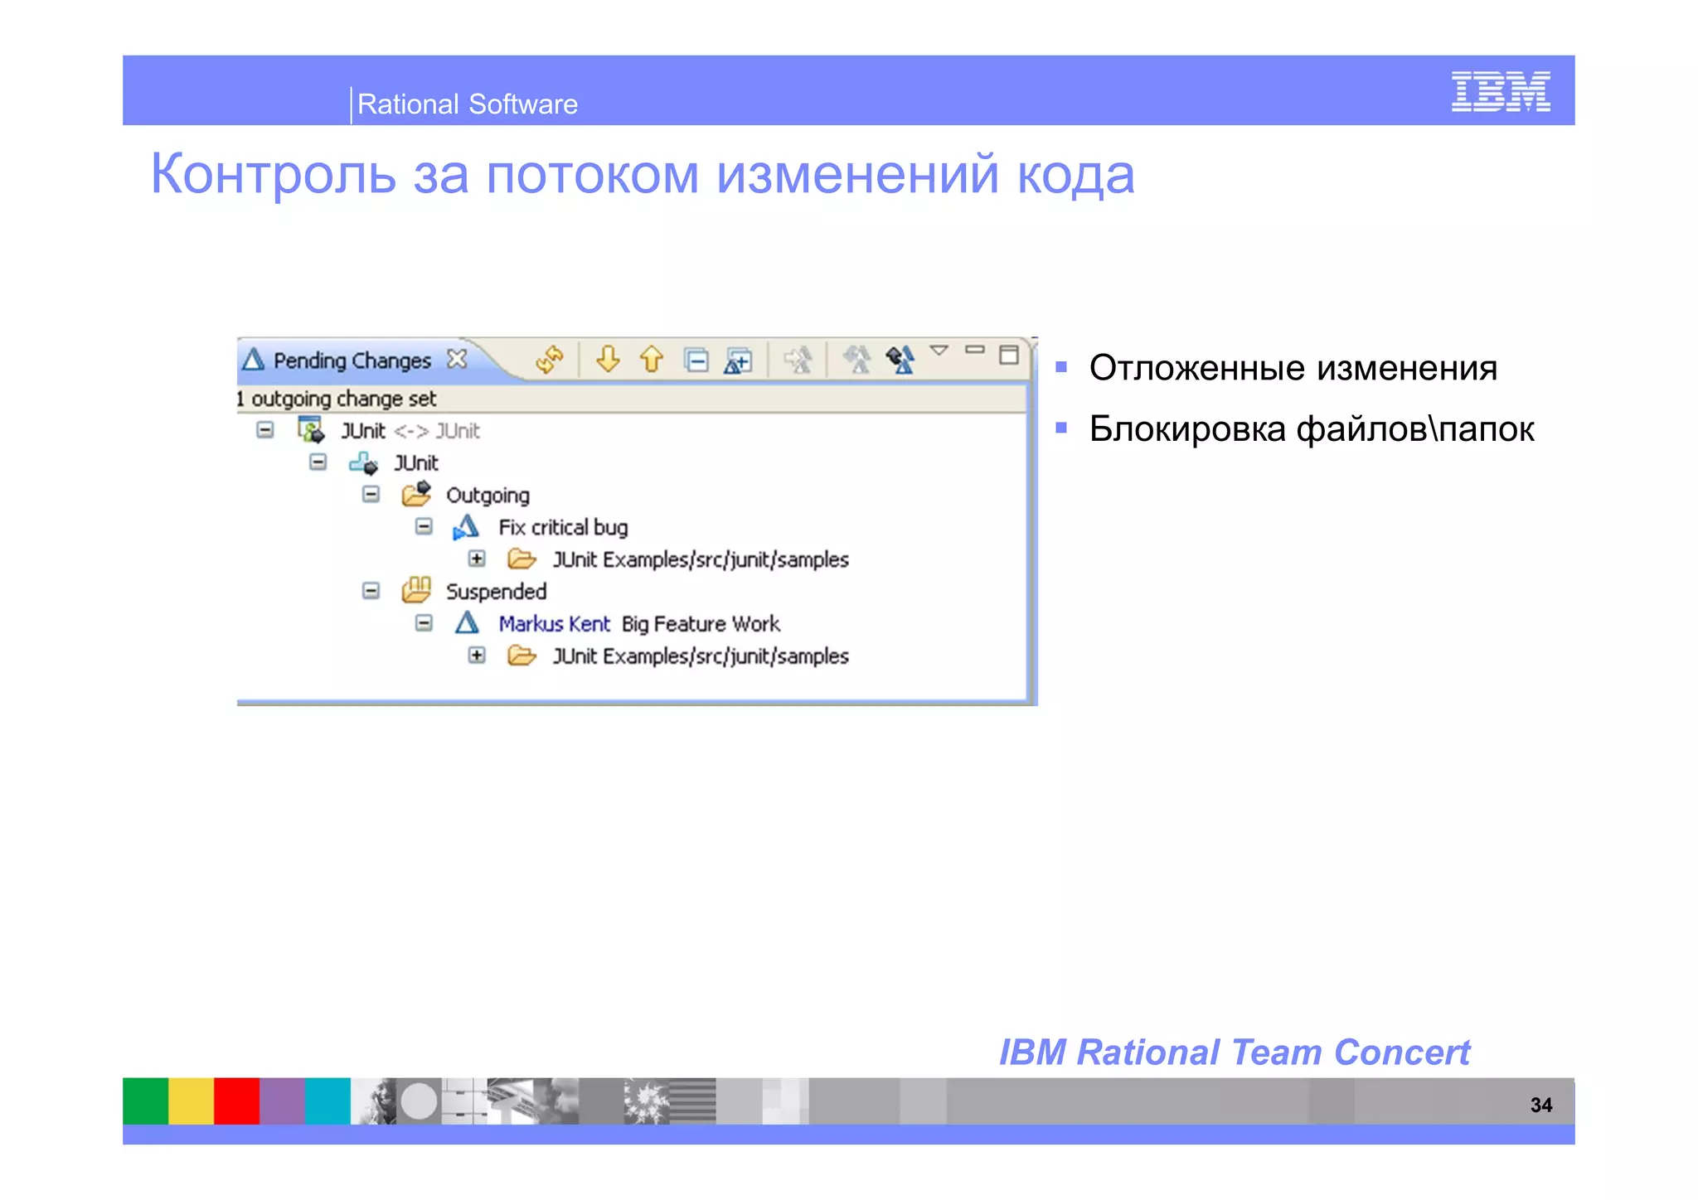The height and width of the screenshot is (1200, 1698).
Task: Click the component icon beside JUnit
Action: [363, 462]
